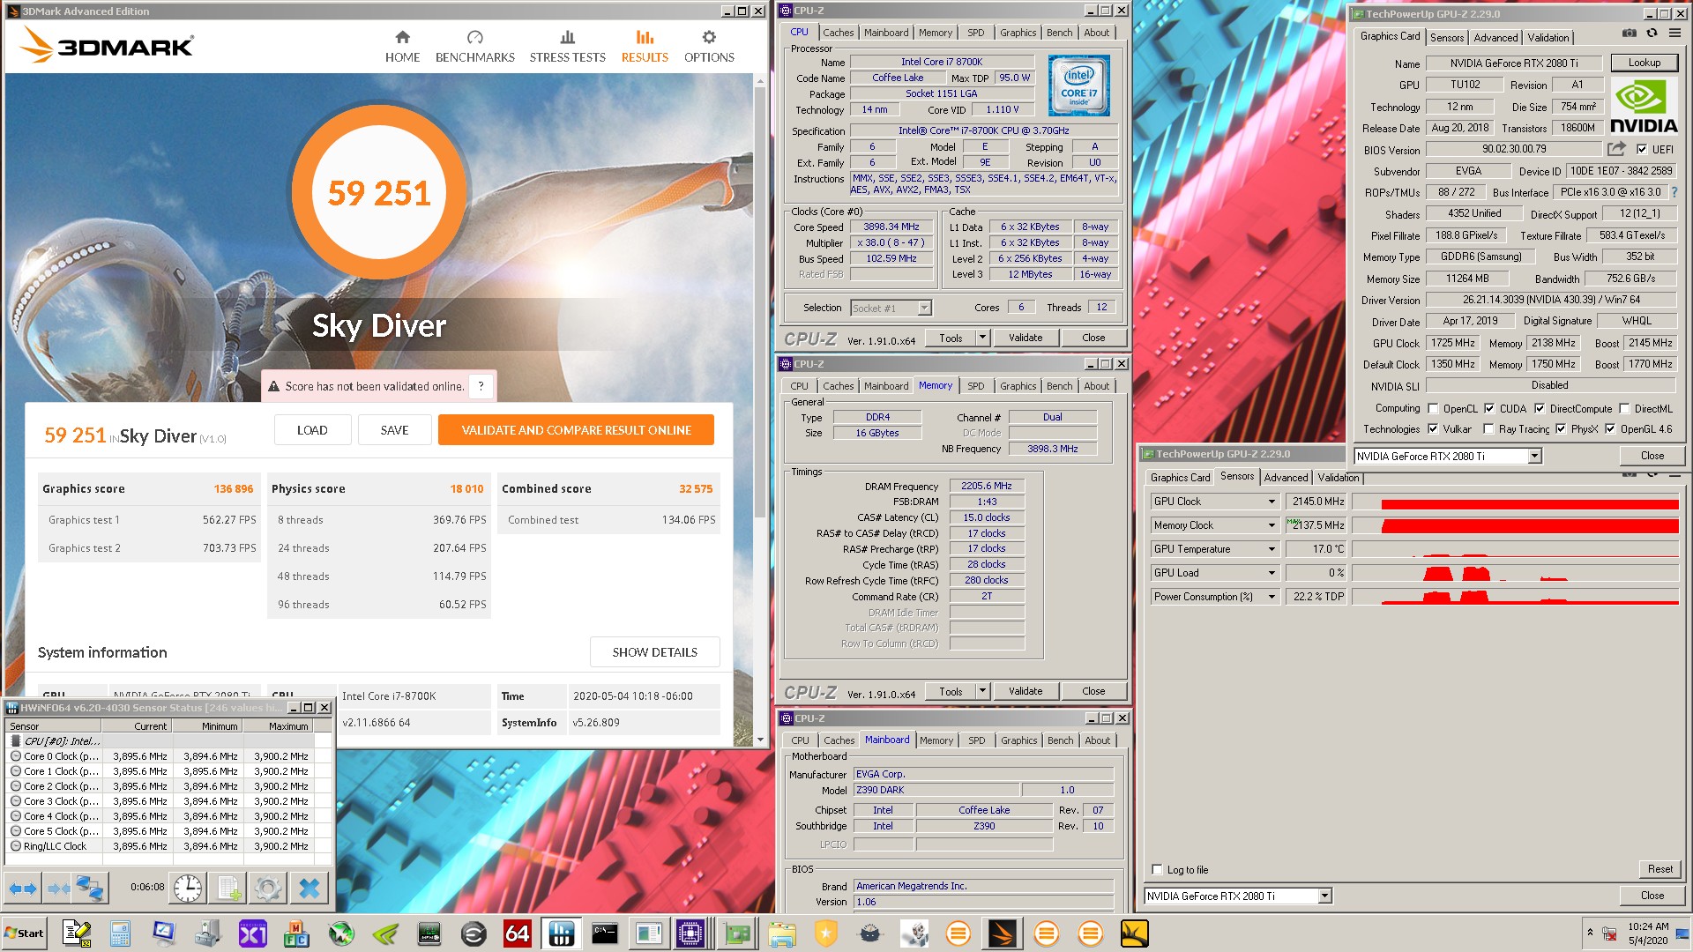Open the 3DMark HOME icon

click(402, 37)
